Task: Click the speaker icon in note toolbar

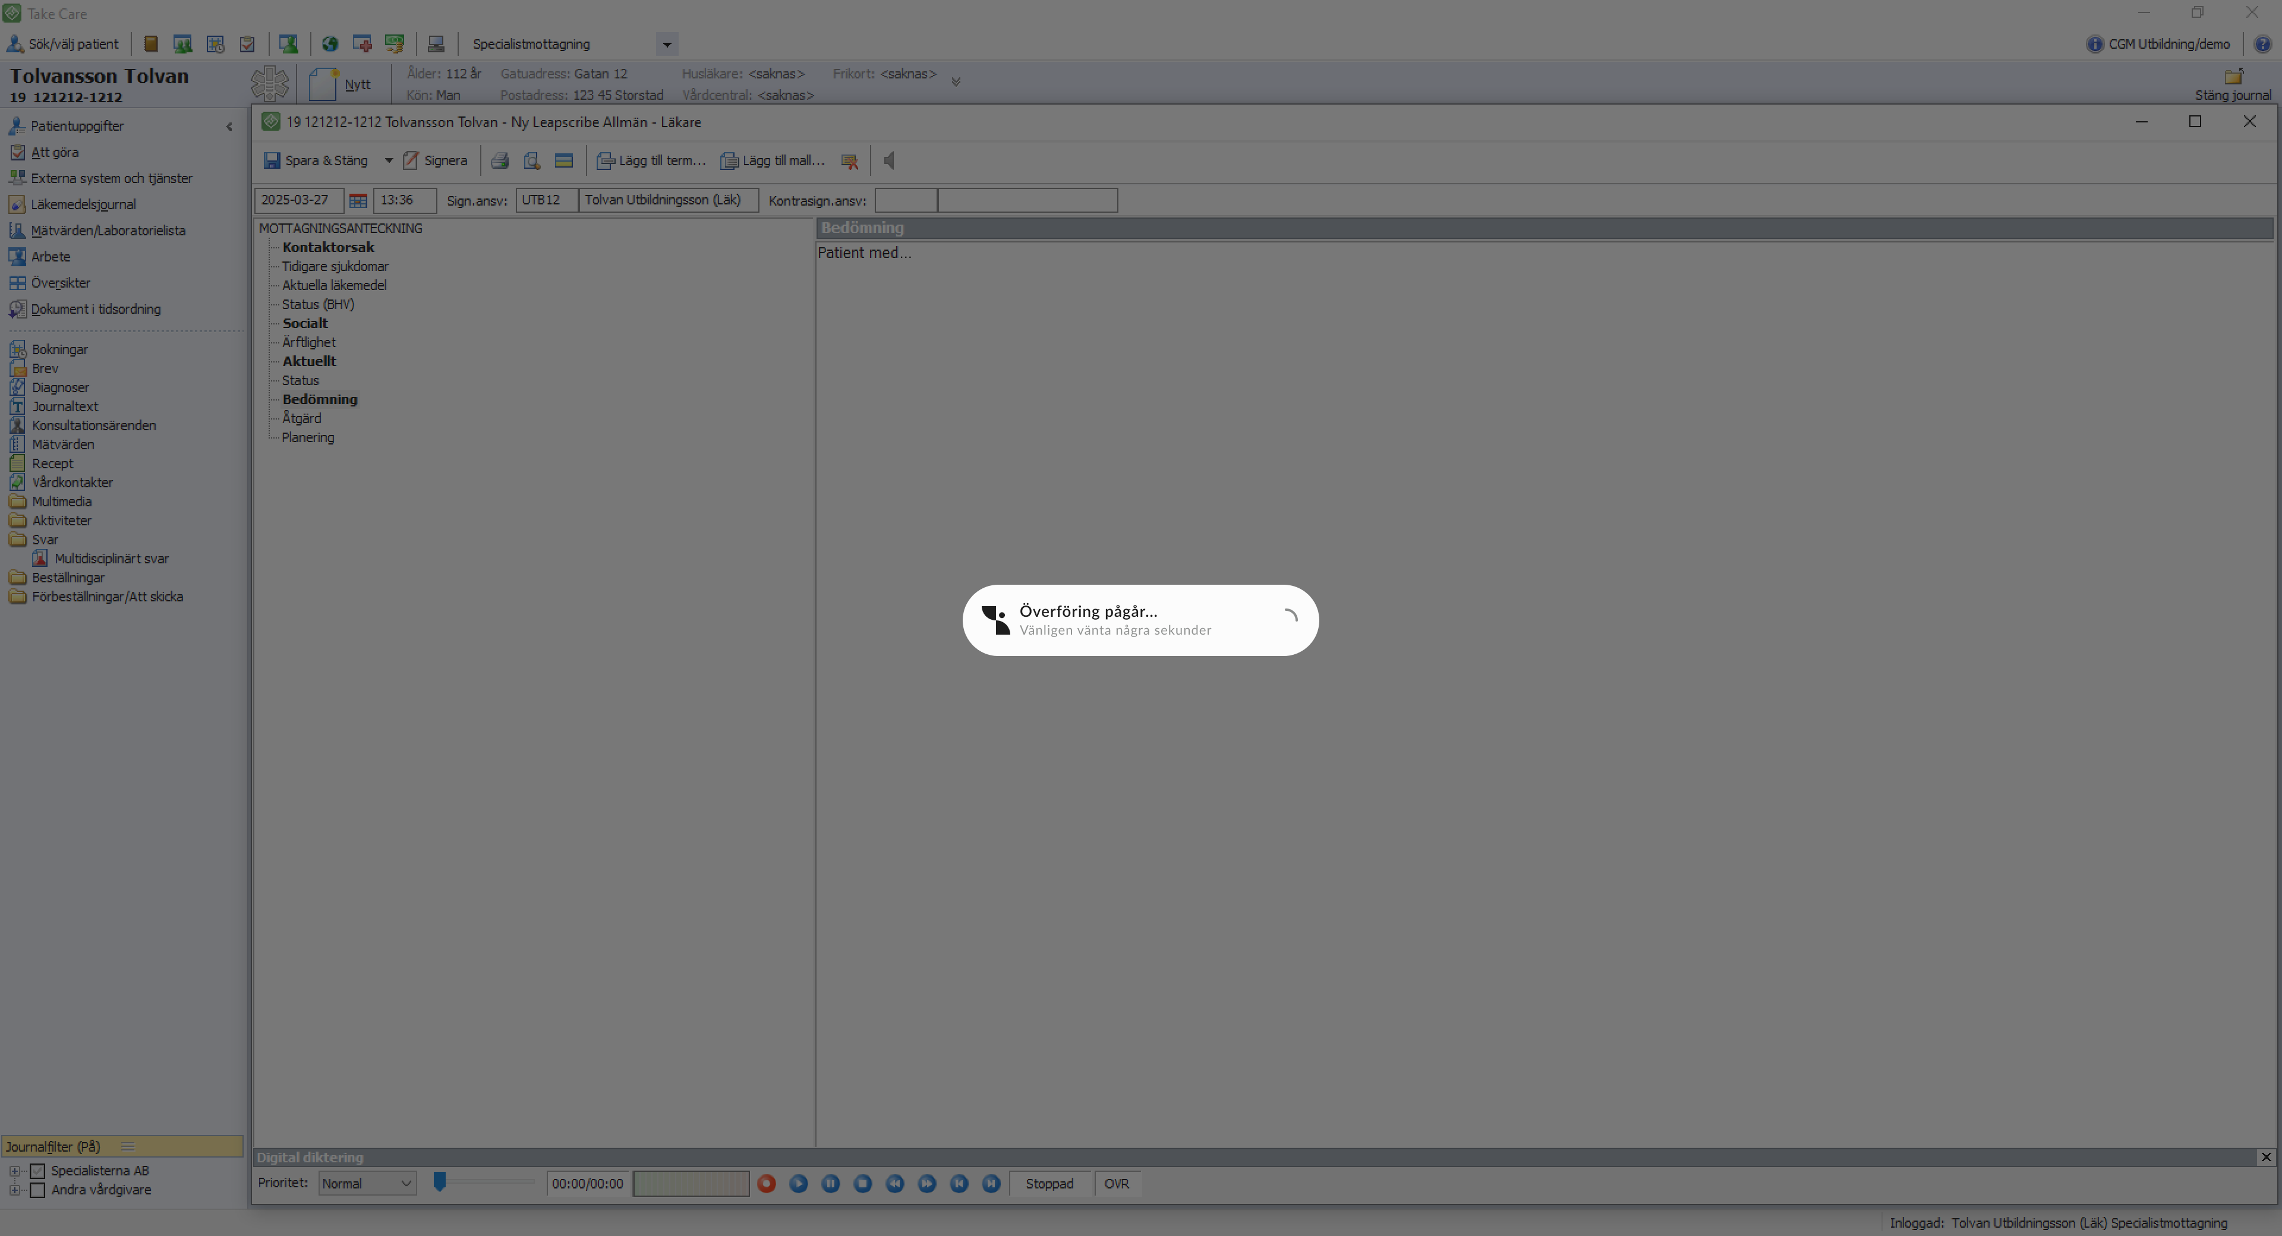Action: tap(890, 160)
